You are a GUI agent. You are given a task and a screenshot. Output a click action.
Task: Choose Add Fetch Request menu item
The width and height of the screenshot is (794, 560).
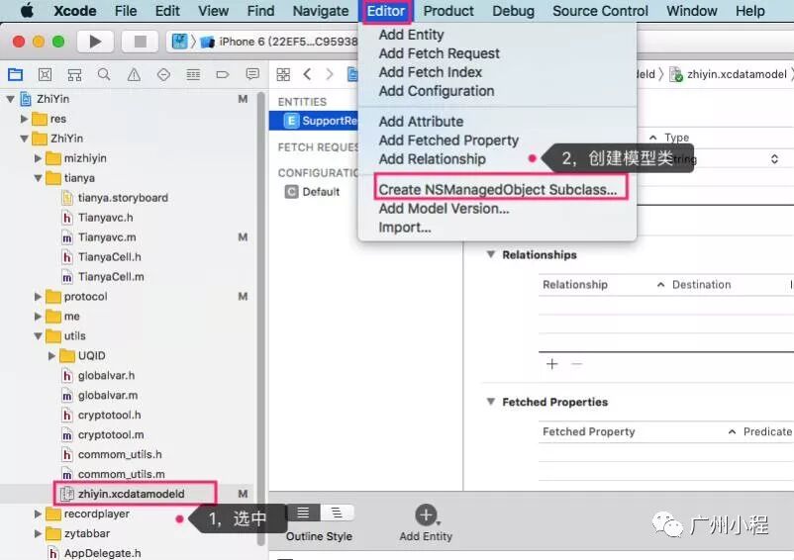coord(439,53)
